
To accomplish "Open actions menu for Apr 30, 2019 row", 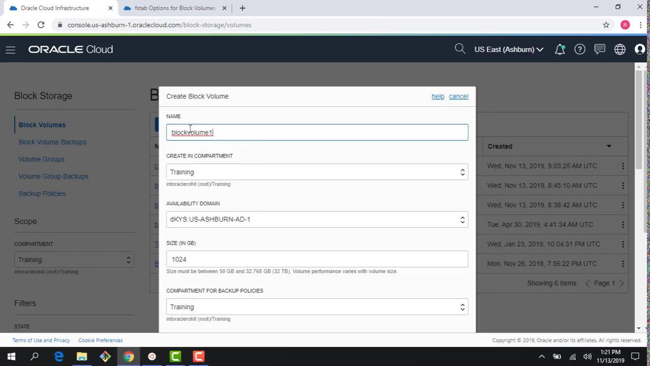I will click(x=623, y=225).
